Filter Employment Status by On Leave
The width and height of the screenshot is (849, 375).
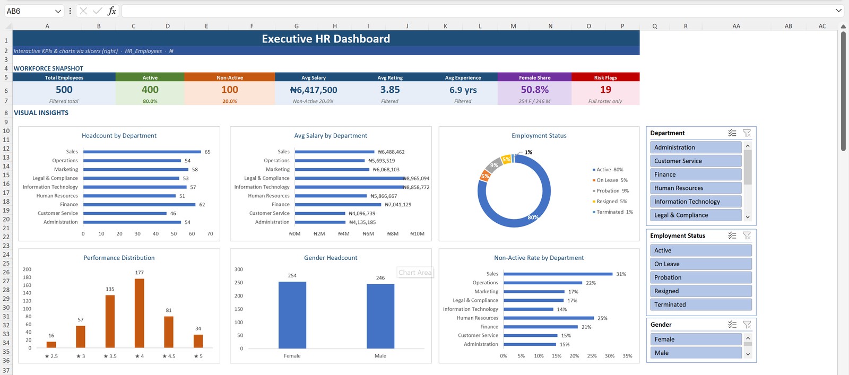pos(701,264)
